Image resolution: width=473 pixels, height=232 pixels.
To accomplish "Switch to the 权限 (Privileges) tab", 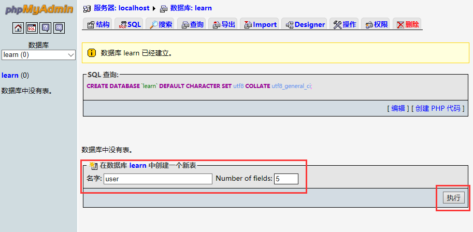I will [x=376, y=24].
